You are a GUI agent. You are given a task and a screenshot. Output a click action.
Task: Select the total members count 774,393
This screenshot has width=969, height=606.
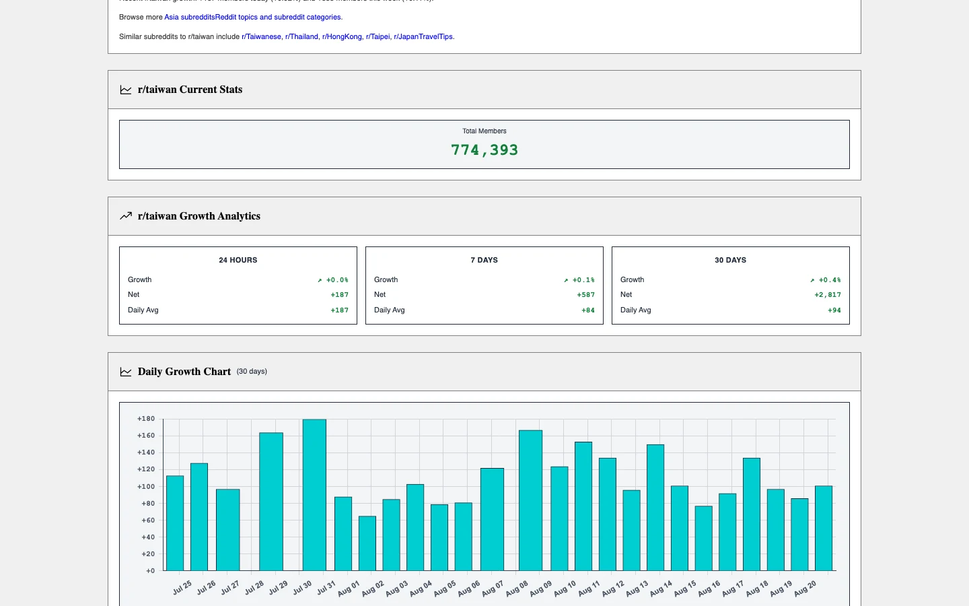click(485, 150)
